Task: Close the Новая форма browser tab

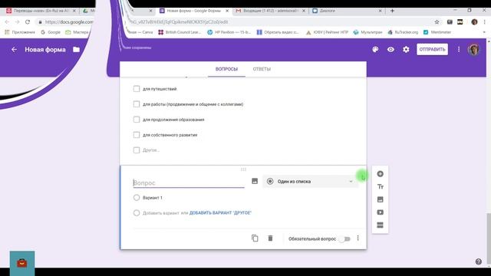Action: (227, 11)
